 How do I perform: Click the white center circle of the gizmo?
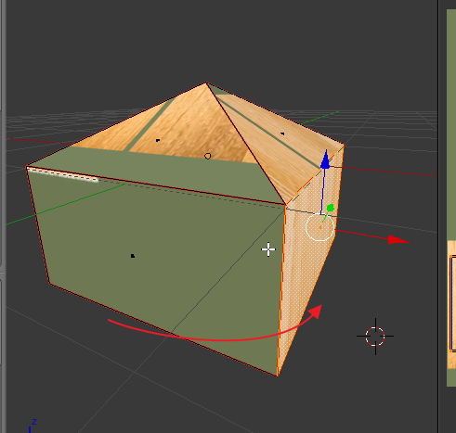pyautogui.click(x=319, y=227)
